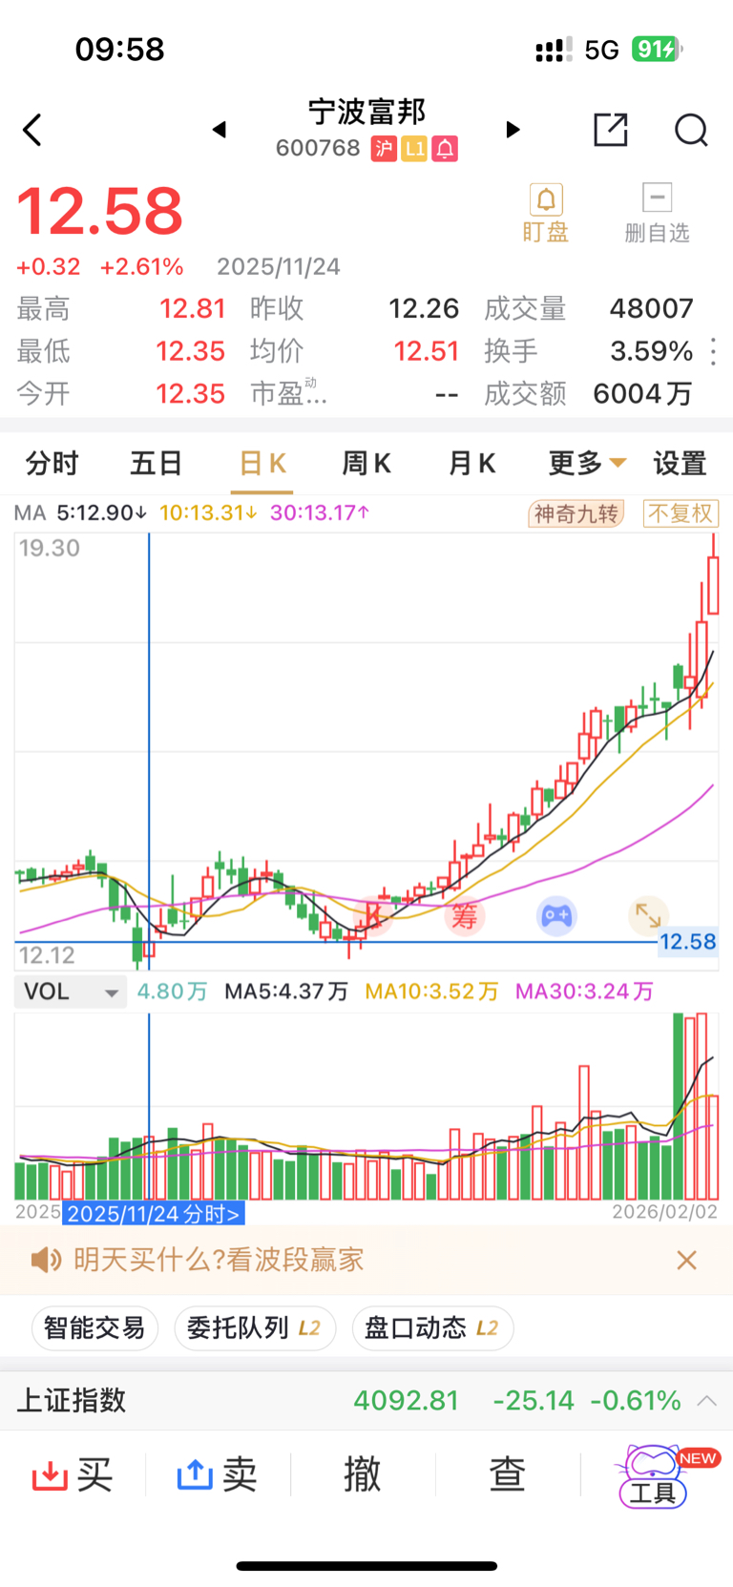
Task: Tap the MA 10:13.31 value
Action: 208,513
